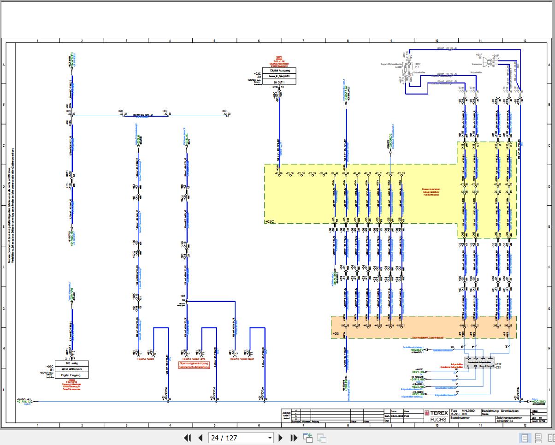Enable single page view mode

pyautogui.click(x=525, y=438)
